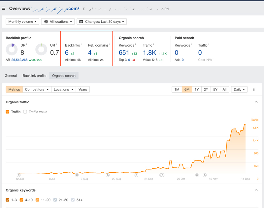Select the Metrics view button
Screen dimensions: 264x208
[x=14, y=89]
